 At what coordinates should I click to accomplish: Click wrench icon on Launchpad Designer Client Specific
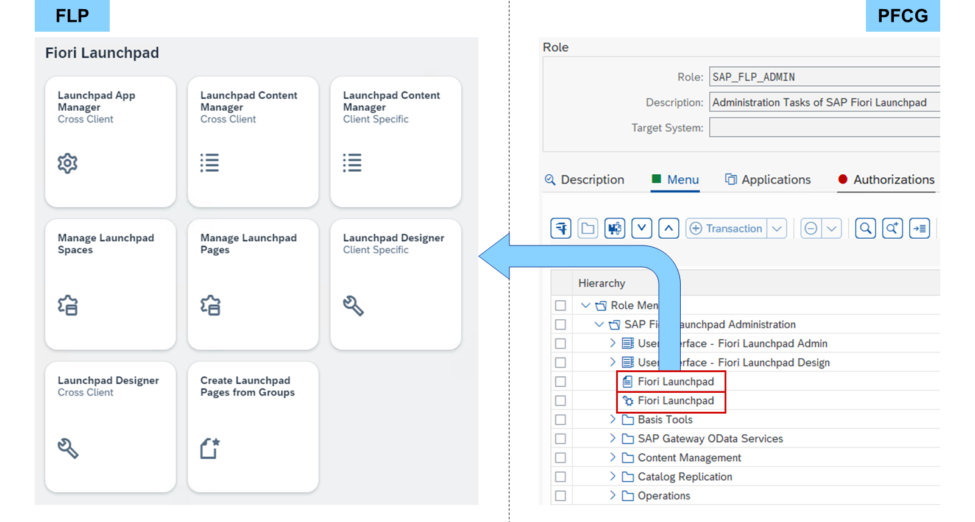[x=353, y=305]
